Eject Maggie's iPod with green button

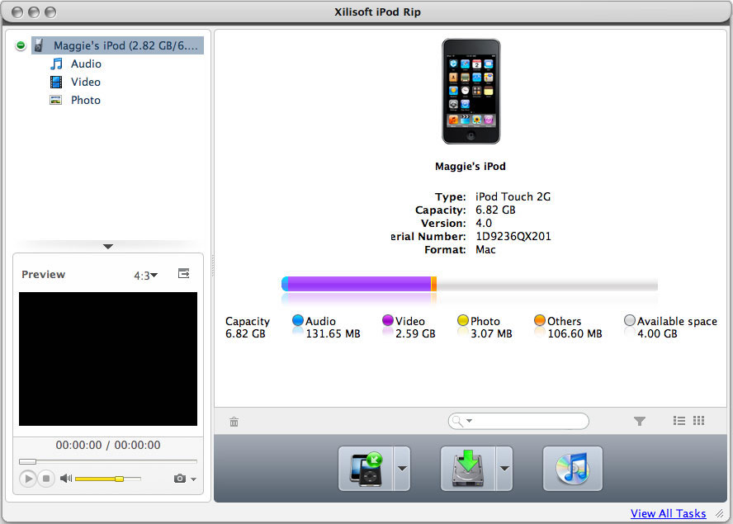(20, 45)
